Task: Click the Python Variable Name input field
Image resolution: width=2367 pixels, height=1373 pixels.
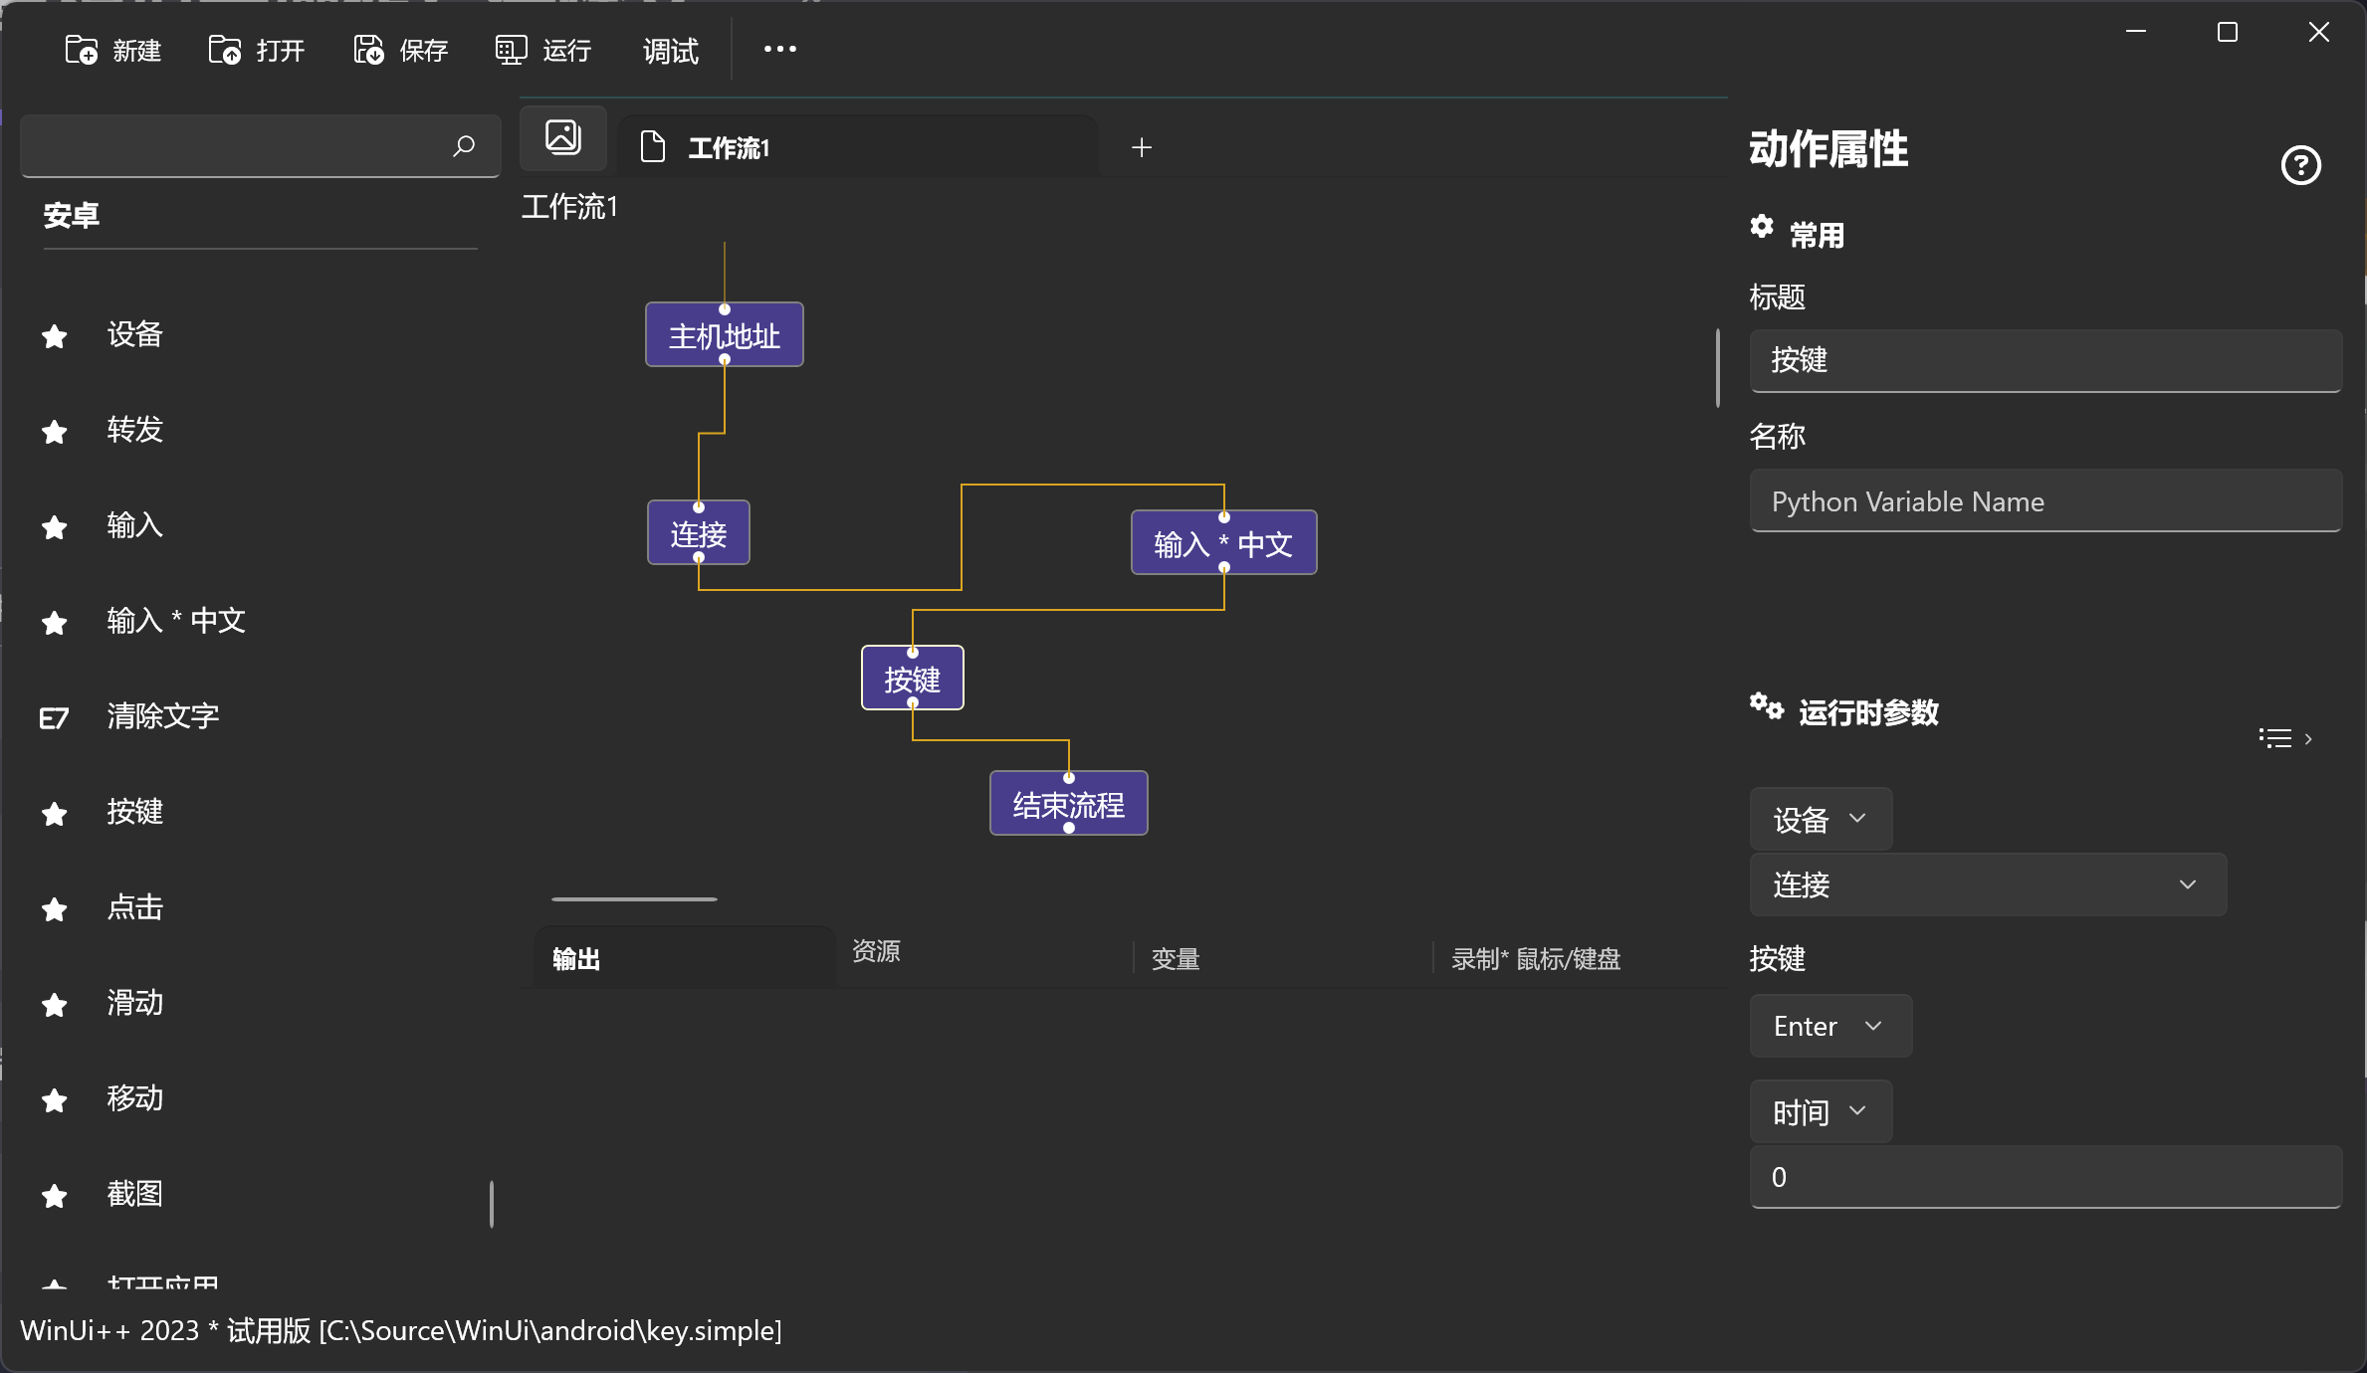Action: click(2044, 501)
